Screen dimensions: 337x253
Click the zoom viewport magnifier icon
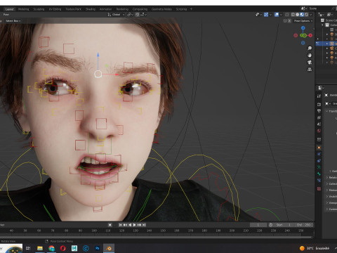[310, 48]
